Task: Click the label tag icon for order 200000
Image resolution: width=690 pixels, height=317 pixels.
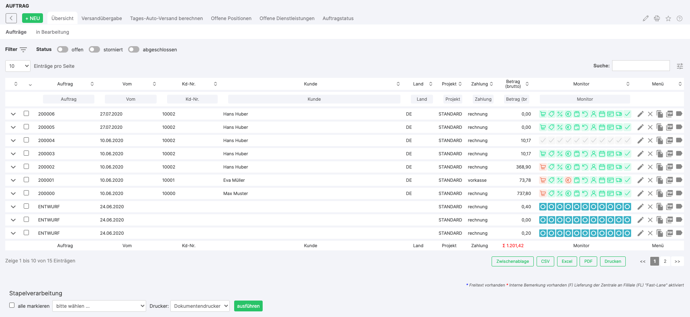Action: [679, 193]
